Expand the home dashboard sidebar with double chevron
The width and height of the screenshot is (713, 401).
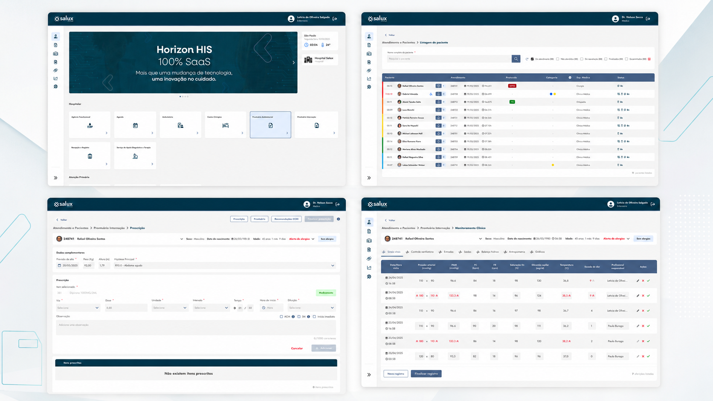click(x=55, y=178)
